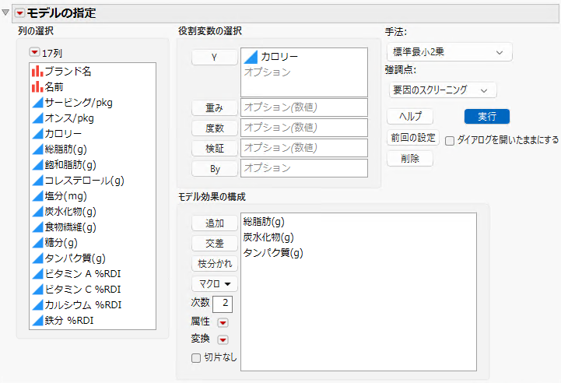This screenshot has height=383, width=561.
Task: Click the By role button
Action: tap(214, 169)
